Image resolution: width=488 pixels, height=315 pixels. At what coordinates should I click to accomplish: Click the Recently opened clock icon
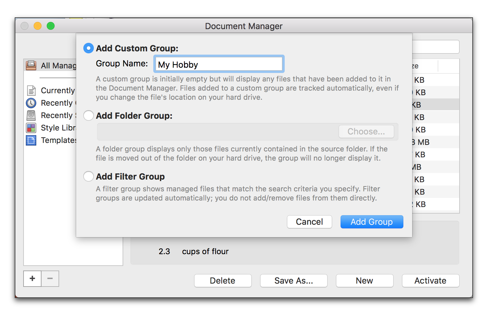coord(31,103)
